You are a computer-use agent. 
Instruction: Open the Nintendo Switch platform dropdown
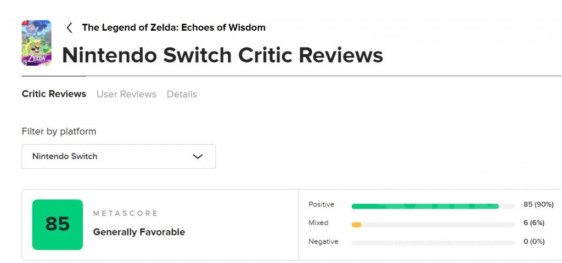pyautogui.click(x=119, y=156)
